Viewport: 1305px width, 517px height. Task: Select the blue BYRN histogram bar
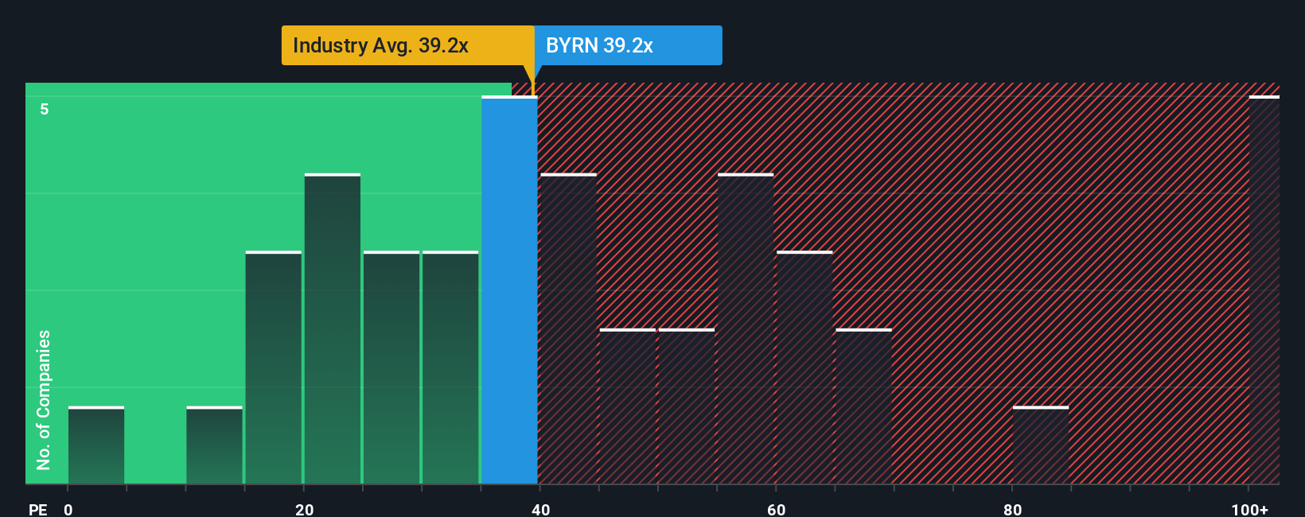tap(509, 290)
